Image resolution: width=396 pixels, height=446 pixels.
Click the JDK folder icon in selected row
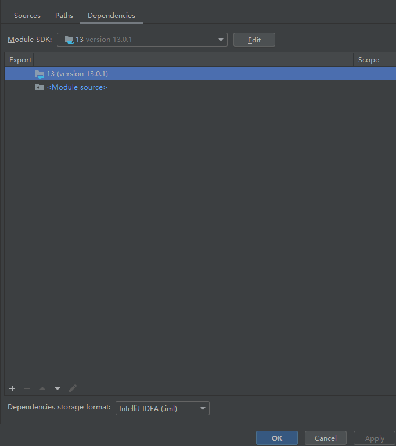pyautogui.click(x=39, y=74)
